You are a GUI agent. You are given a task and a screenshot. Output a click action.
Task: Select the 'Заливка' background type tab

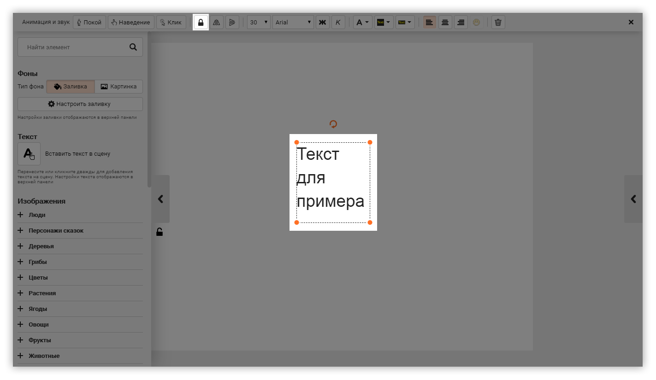70,87
